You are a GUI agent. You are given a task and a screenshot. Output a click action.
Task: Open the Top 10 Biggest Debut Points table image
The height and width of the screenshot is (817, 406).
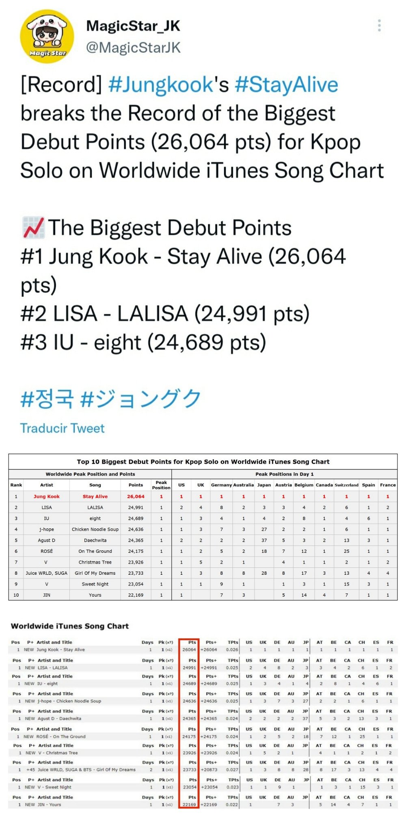point(203,527)
